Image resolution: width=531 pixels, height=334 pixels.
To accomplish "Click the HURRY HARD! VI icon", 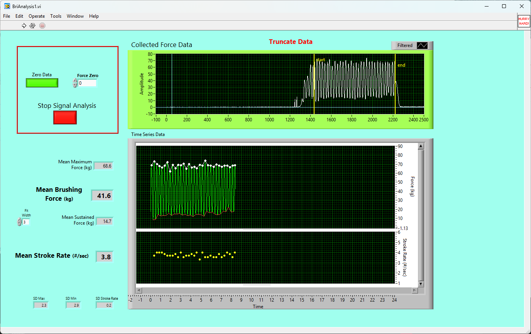I will 524,21.
